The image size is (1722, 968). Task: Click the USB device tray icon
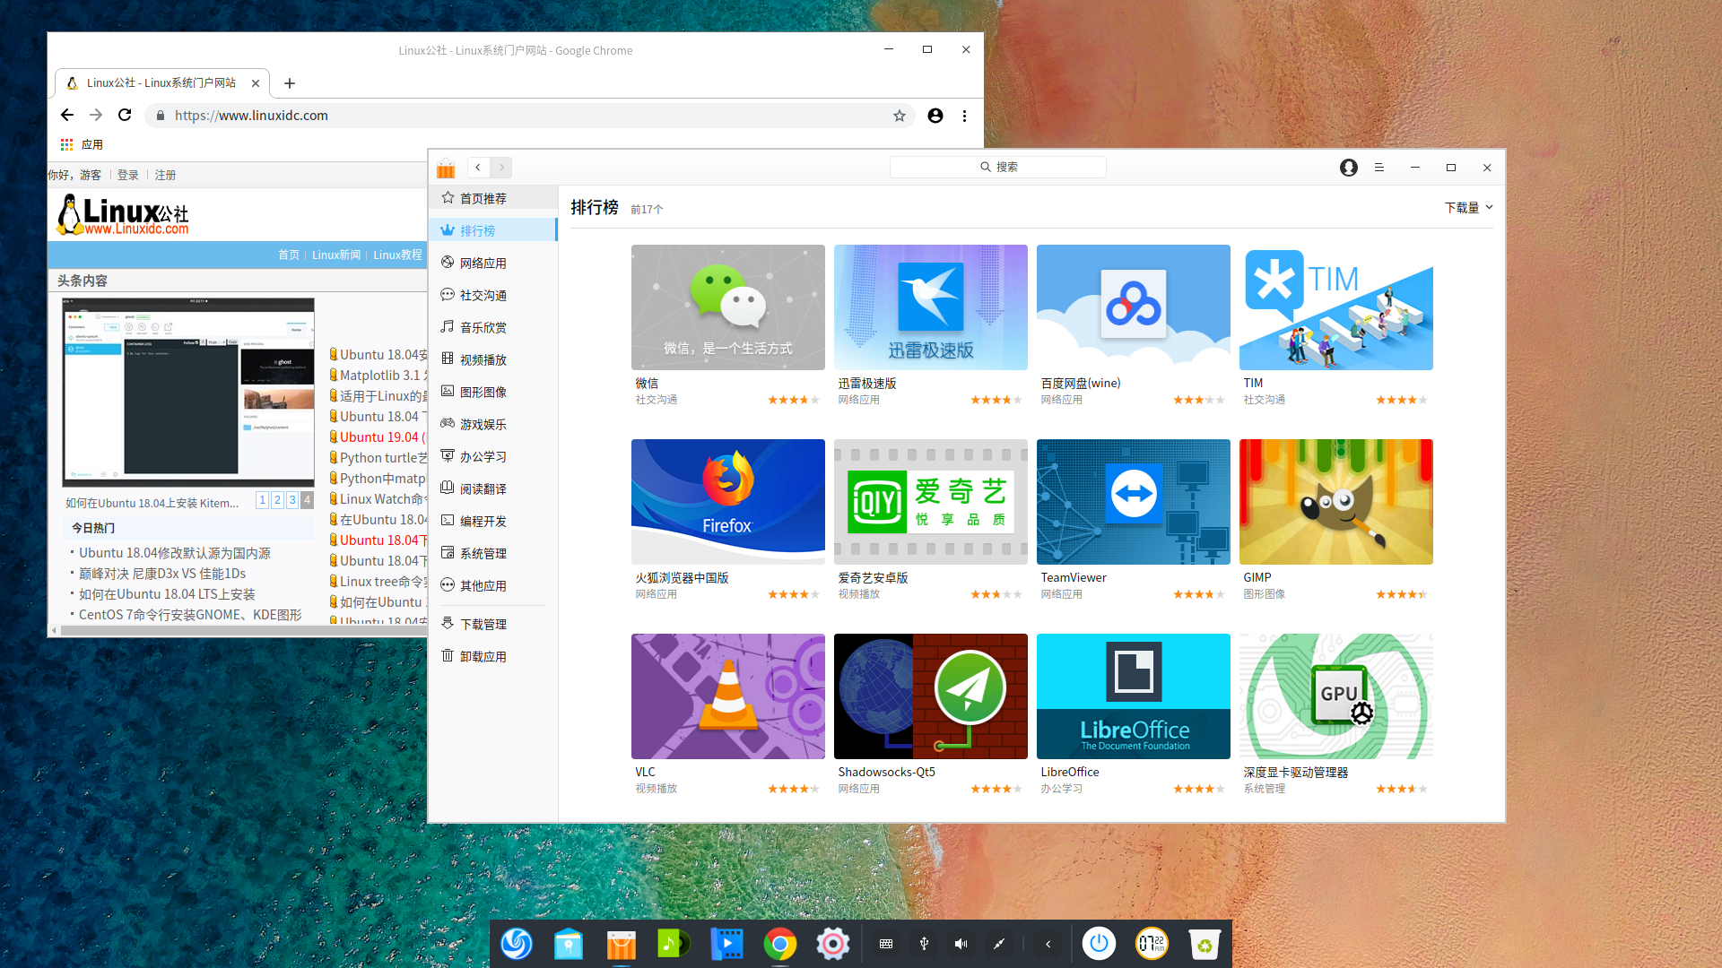click(924, 944)
